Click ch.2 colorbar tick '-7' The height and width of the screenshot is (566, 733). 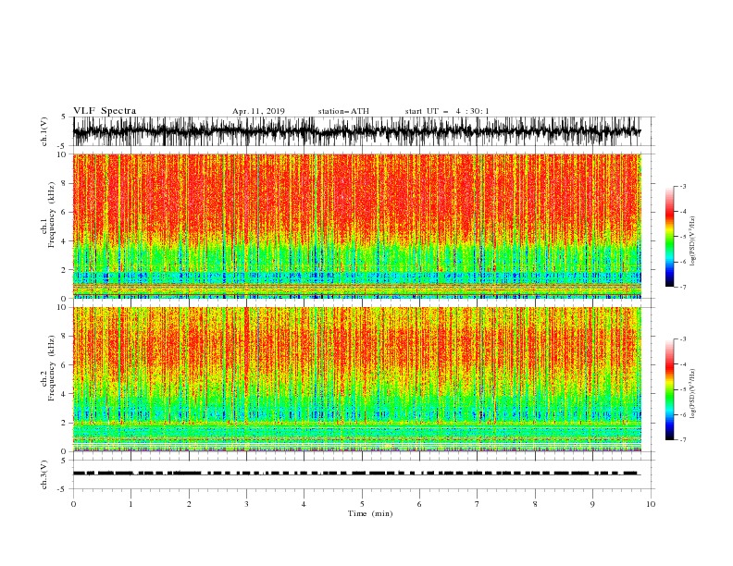pyautogui.click(x=682, y=440)
